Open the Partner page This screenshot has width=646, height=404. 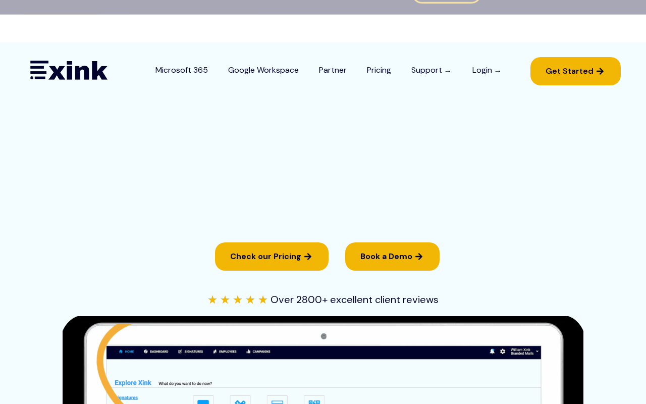333,70
